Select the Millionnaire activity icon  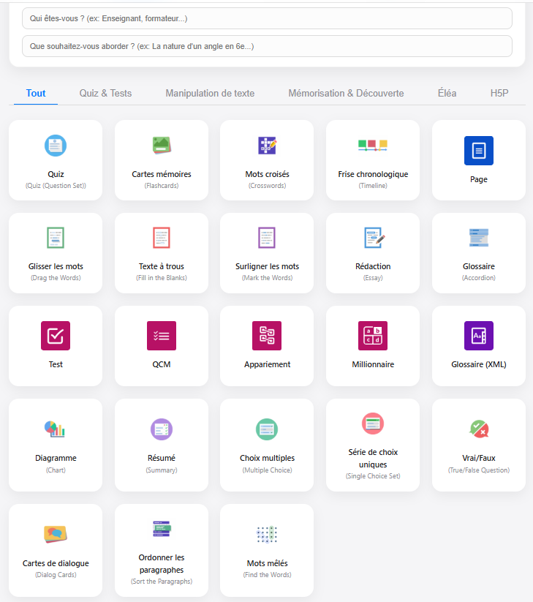tap(373, 336)
